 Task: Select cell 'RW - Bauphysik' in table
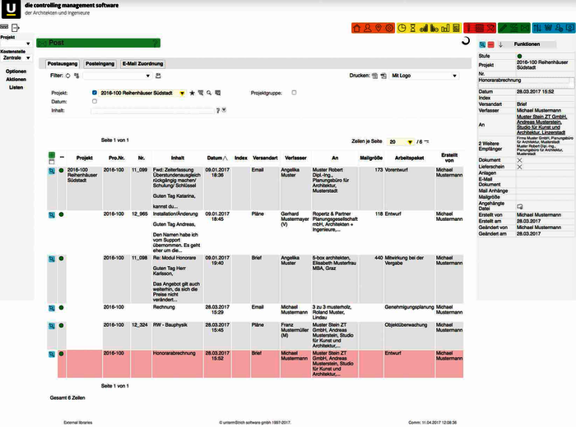pyautogui.click(x=178, y=336)
